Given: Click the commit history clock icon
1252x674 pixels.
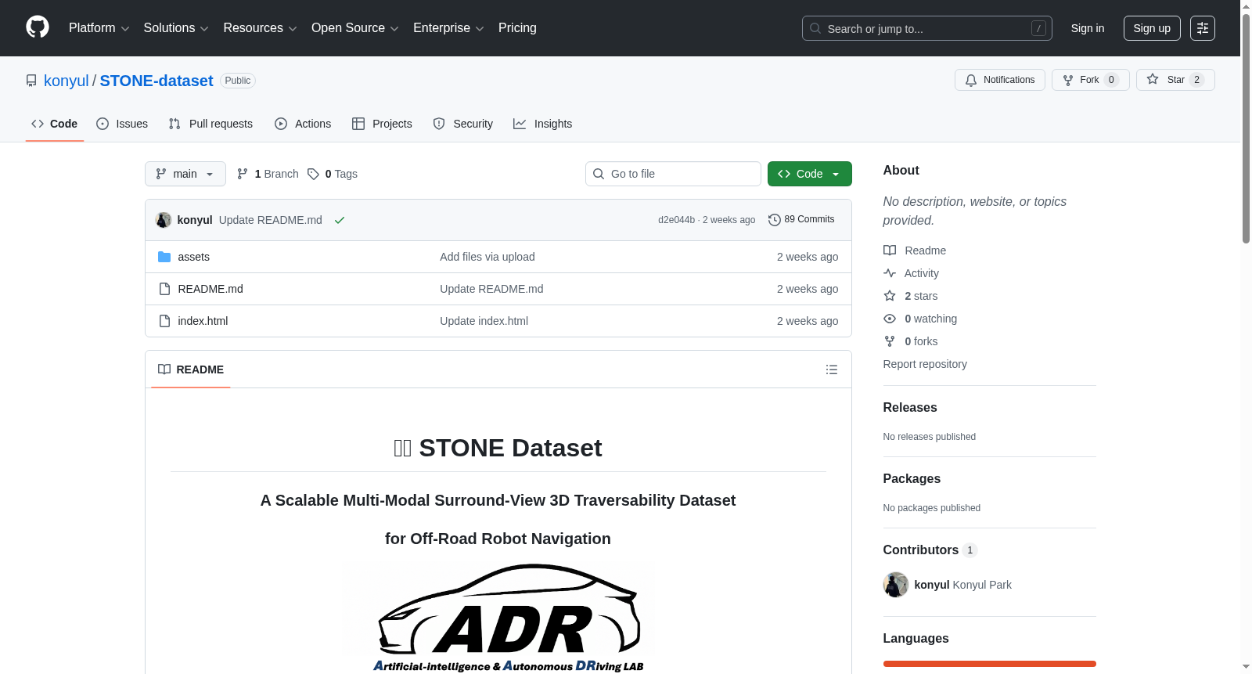Looking at the screenshot, I should tap(775, 220).
